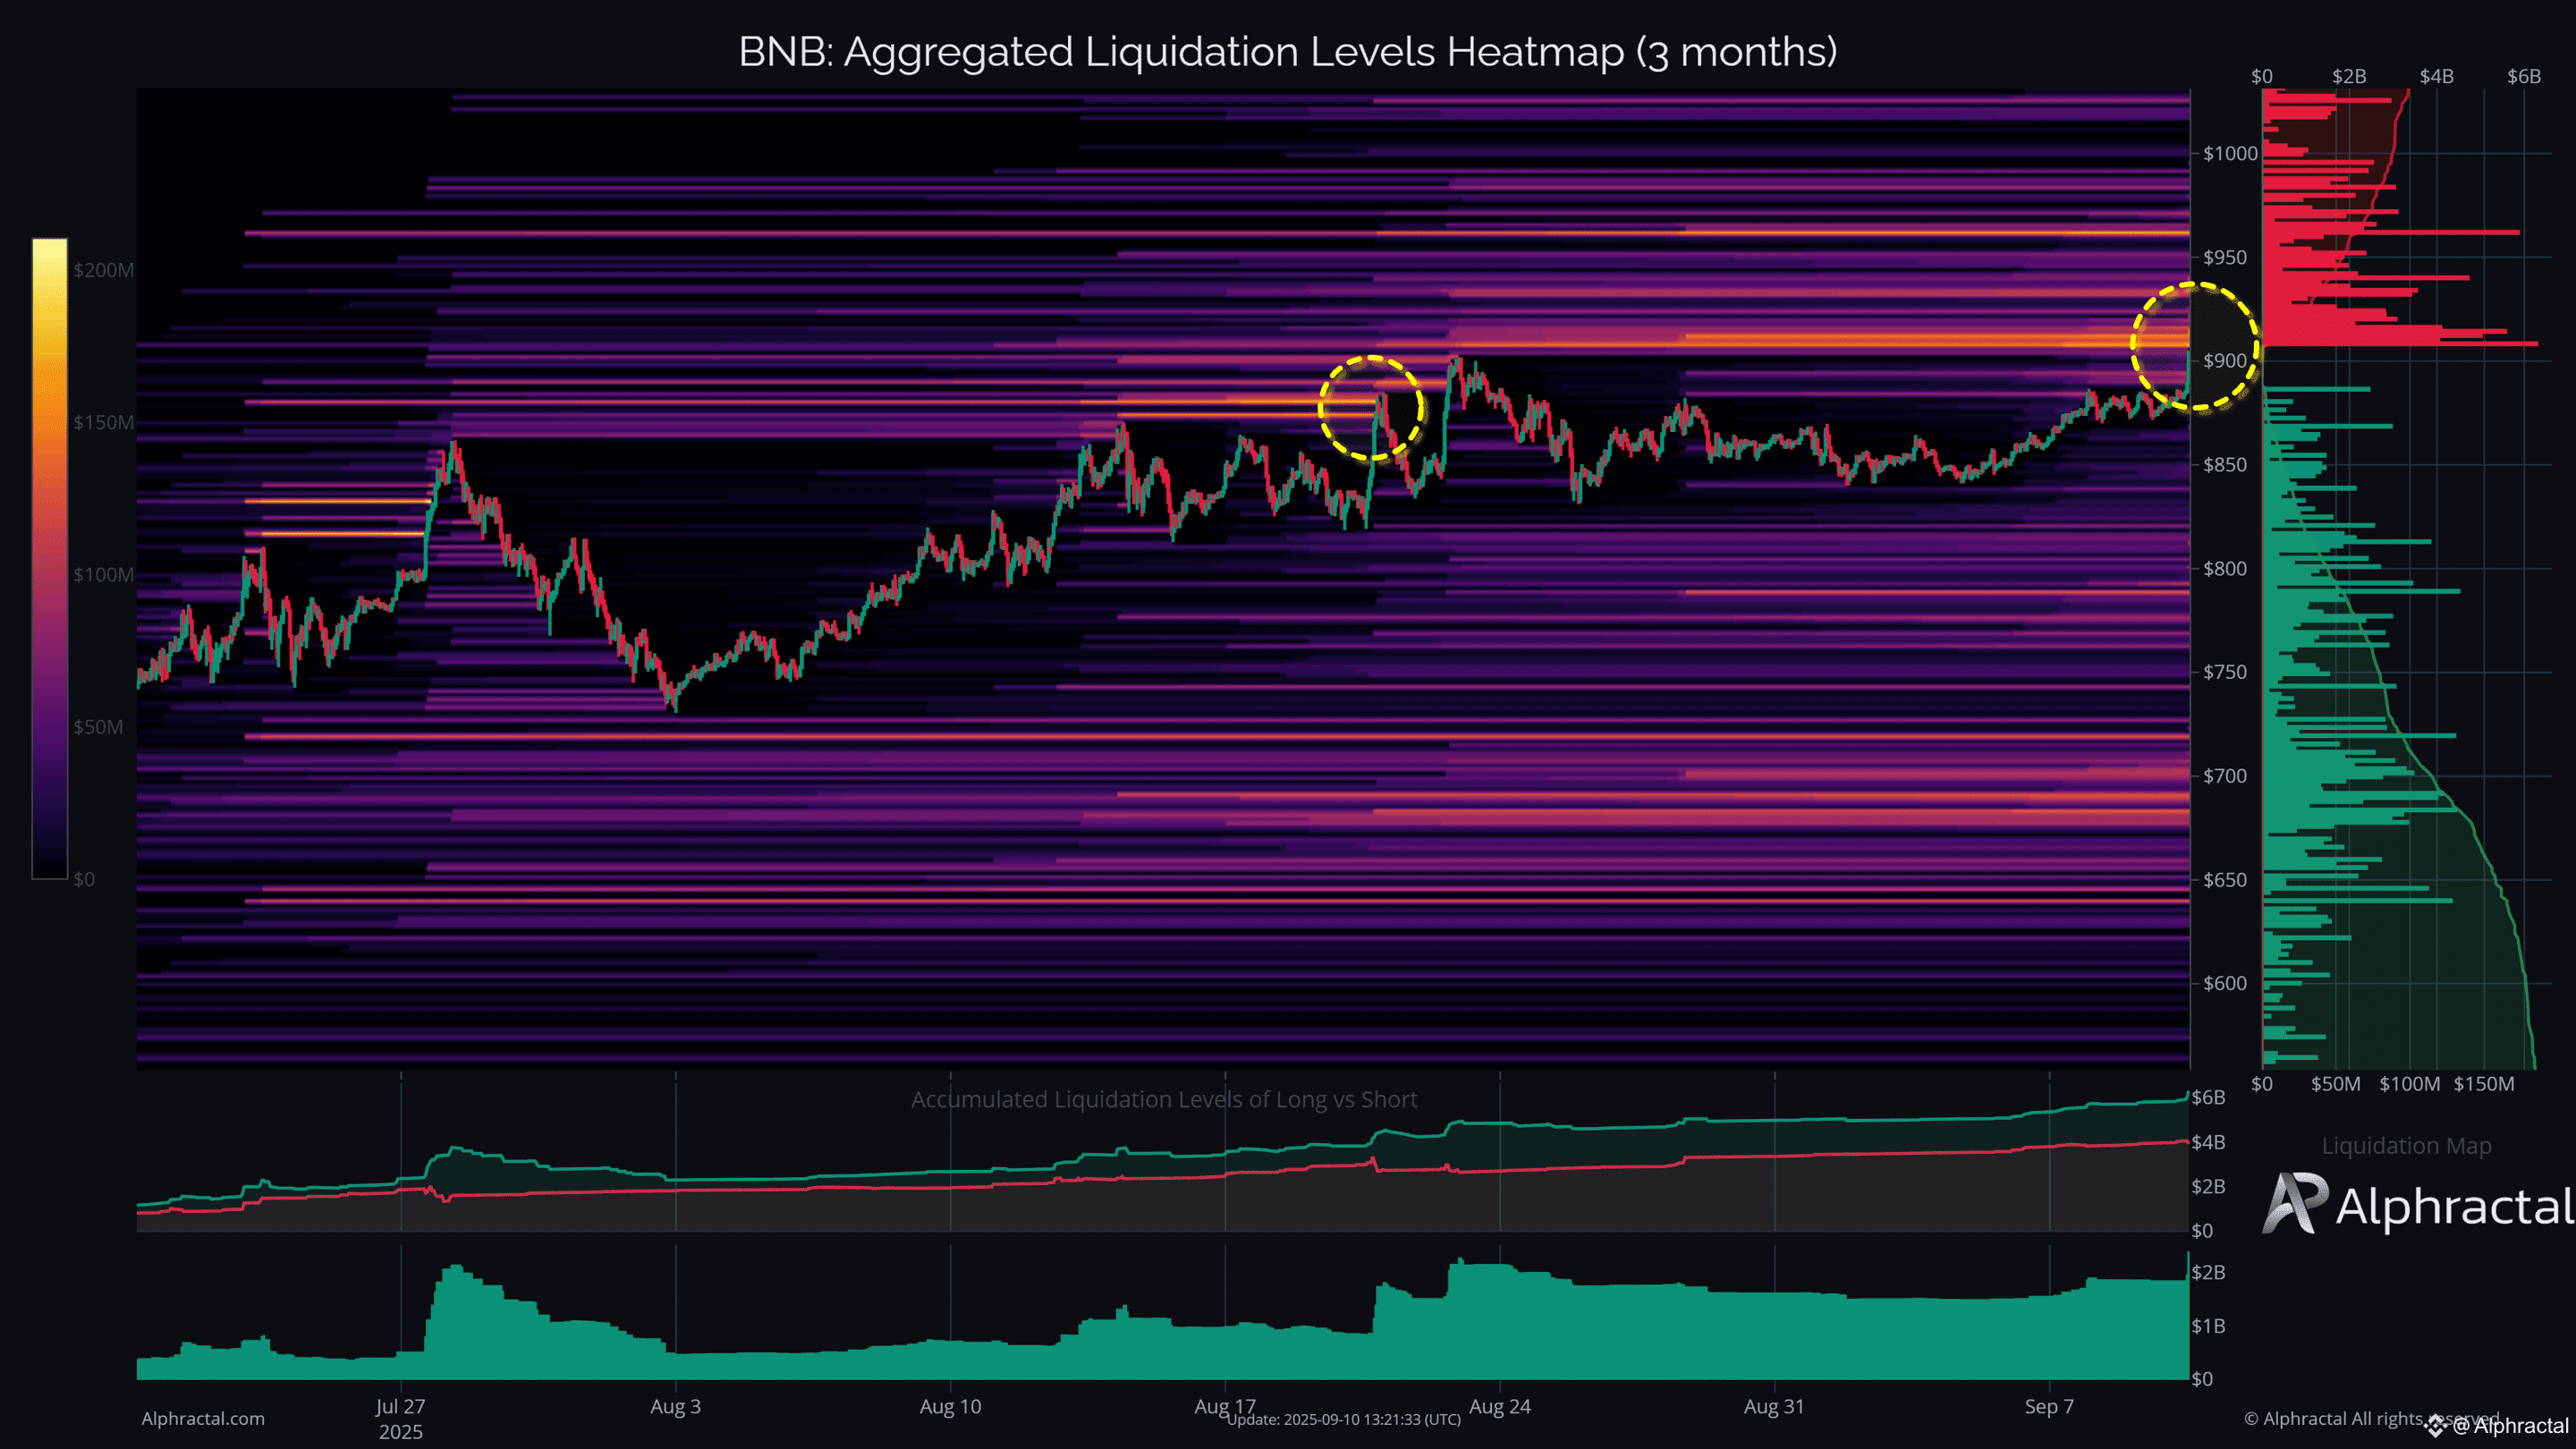Click the $600 price axis label
2576x1449 pixels.
pyautogui.click(x=2225, y=983)
